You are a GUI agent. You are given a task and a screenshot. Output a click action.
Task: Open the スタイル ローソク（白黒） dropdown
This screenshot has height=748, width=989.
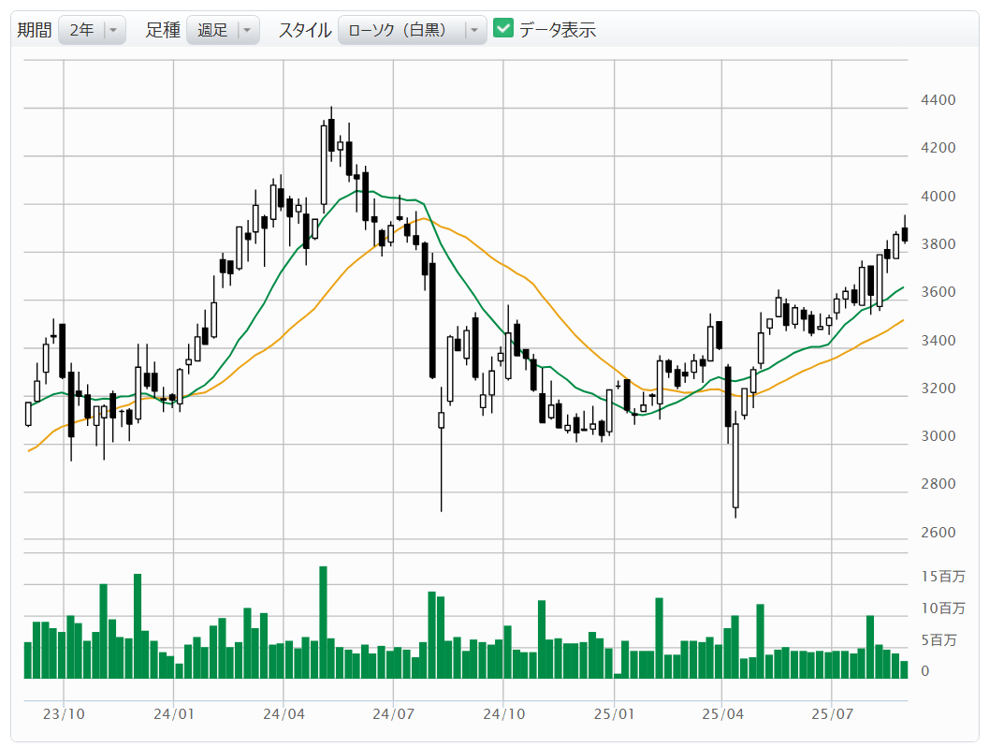(412, 30)
